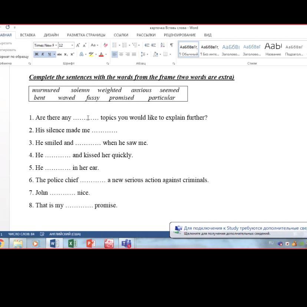
Task: Apply the Название title style
Action: pyautogui.click(x=273, y=49)
